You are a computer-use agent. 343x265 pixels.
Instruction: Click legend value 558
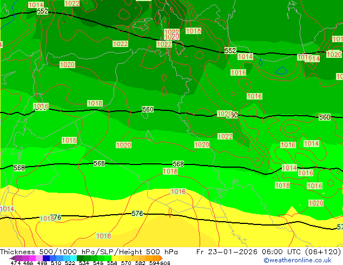112,263
